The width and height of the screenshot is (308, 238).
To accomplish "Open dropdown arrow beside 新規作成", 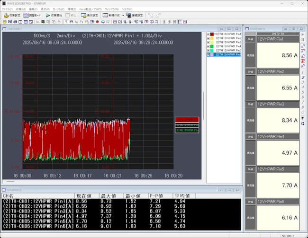I will click(123, 15).
